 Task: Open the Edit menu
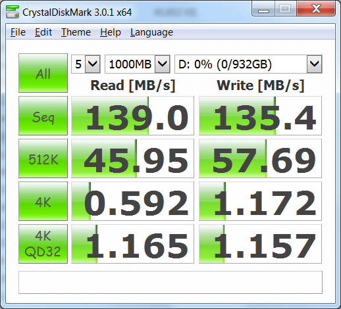(x=43, y=32)
